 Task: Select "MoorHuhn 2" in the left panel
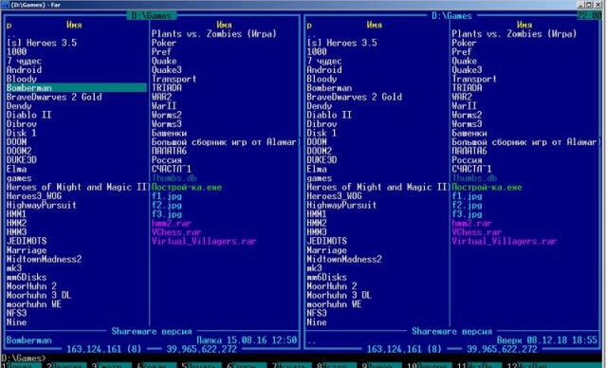[31, 286]
